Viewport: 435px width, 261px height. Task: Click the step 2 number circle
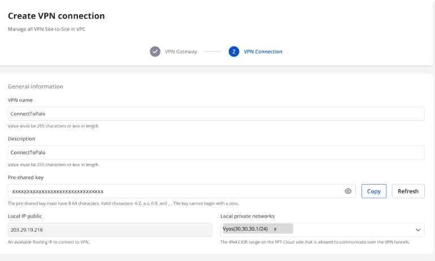click(234, 51)
